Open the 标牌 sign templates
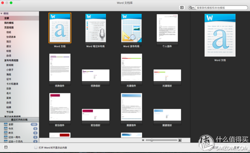This screenshot has width=250, height=153. pos(9,108)
